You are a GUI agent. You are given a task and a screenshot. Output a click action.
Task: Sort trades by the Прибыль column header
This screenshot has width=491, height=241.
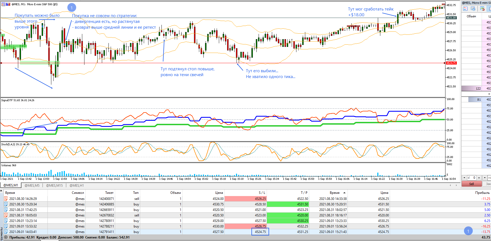[x=482, y=192]
